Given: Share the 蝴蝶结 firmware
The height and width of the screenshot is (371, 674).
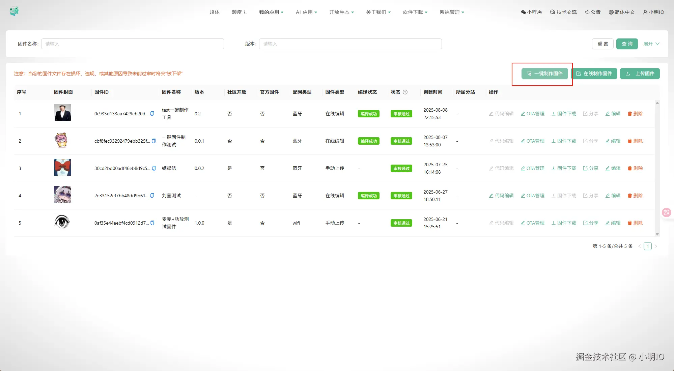Looking at the screenshot, I should point(590,168).
